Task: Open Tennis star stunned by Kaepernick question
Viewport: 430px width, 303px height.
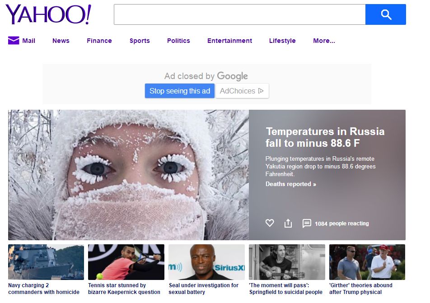Action: coord(124,289)
